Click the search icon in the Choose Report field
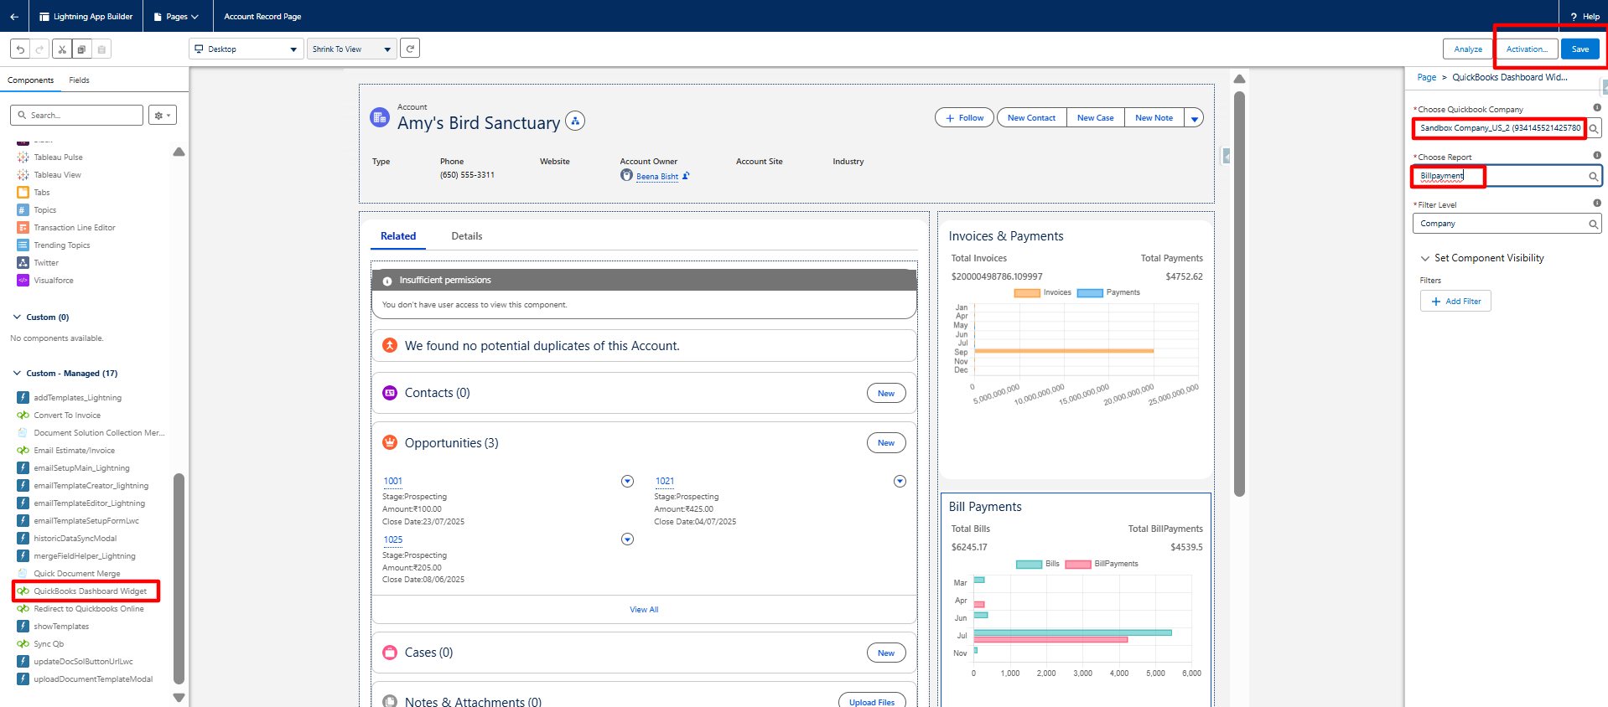The image size is (1608, 707). (1593, 176)
